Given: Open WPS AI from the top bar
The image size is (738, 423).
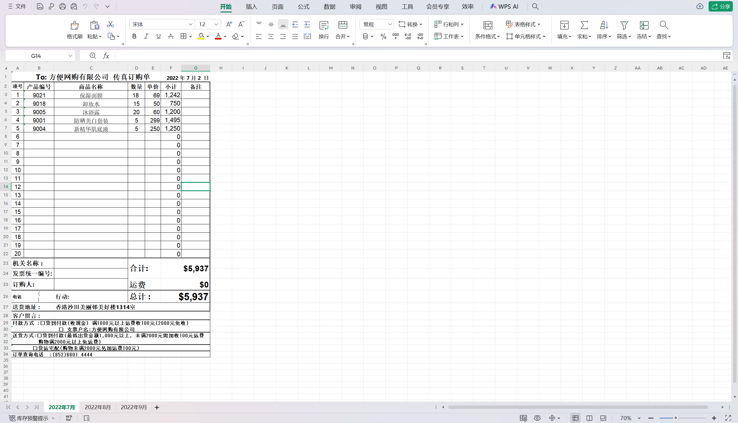Looking at the screenshot, I should coord(504,6).
